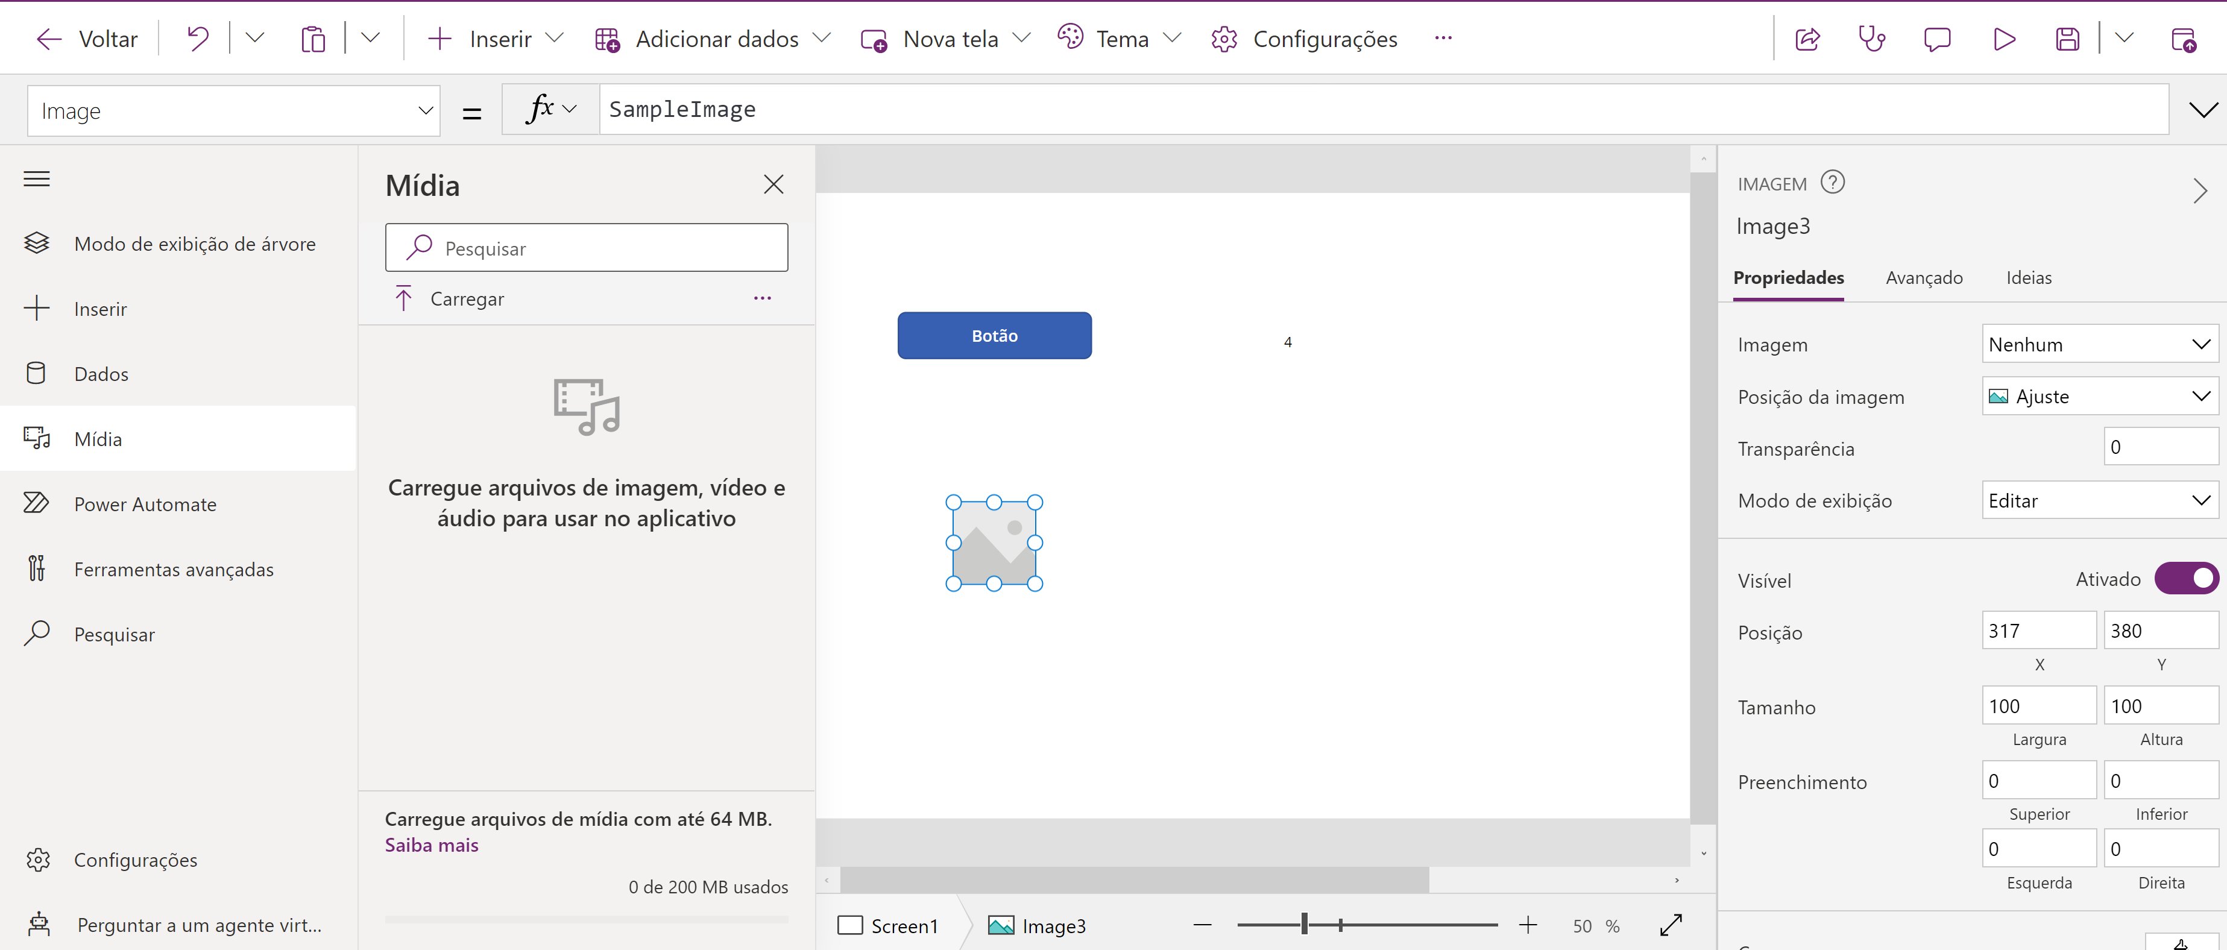Open Dados in the left sidebar
This screenshot has width=2227, height=950.
(178, 374)
